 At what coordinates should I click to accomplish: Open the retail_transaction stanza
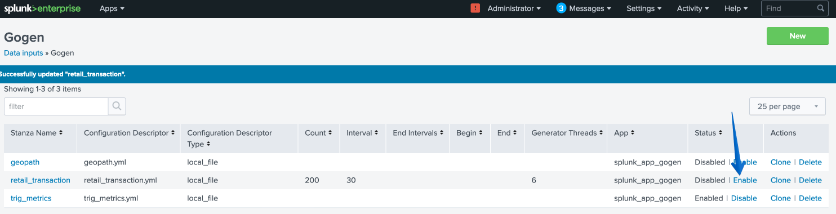(41, 180)
